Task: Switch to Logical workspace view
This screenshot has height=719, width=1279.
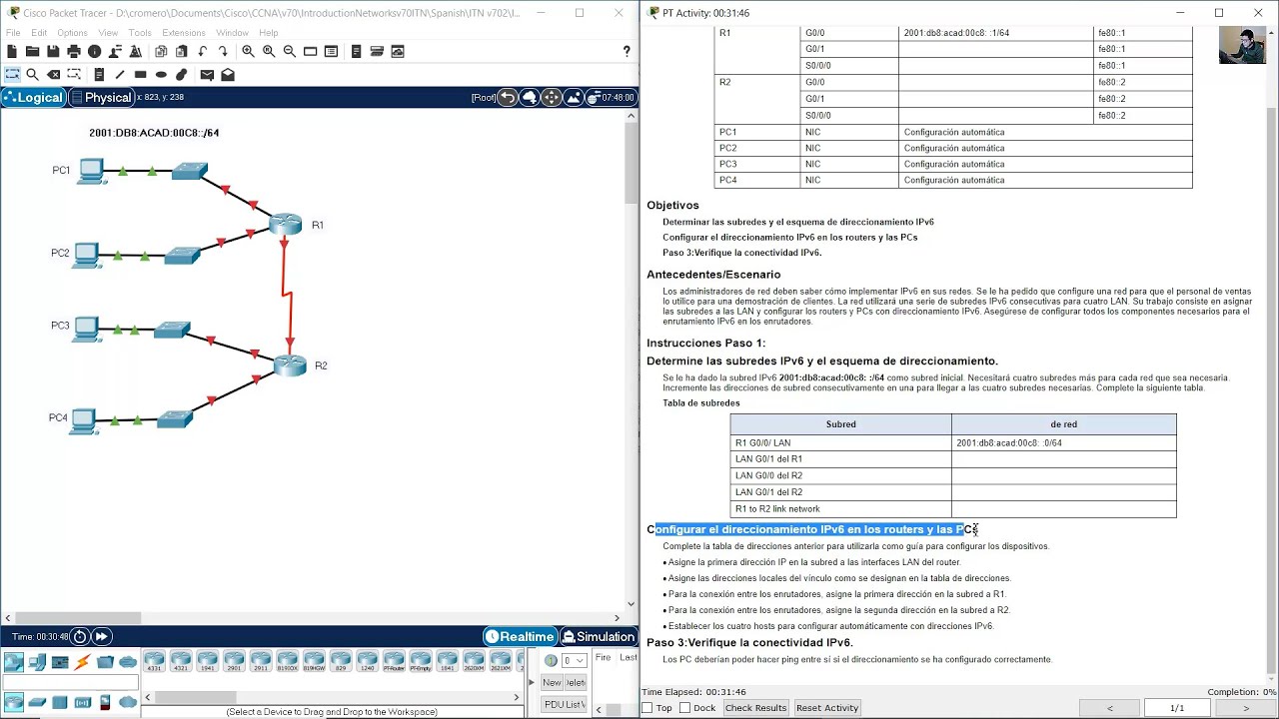Action: click(x=34, y=97)
